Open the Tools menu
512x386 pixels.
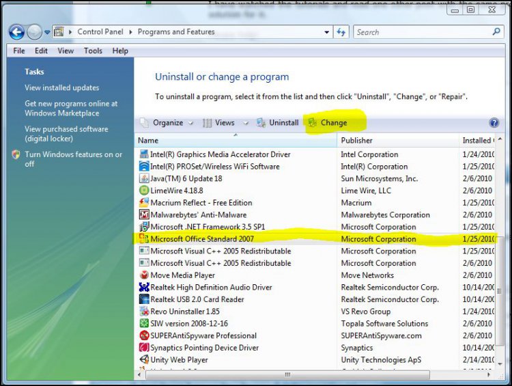pos(93,51)
